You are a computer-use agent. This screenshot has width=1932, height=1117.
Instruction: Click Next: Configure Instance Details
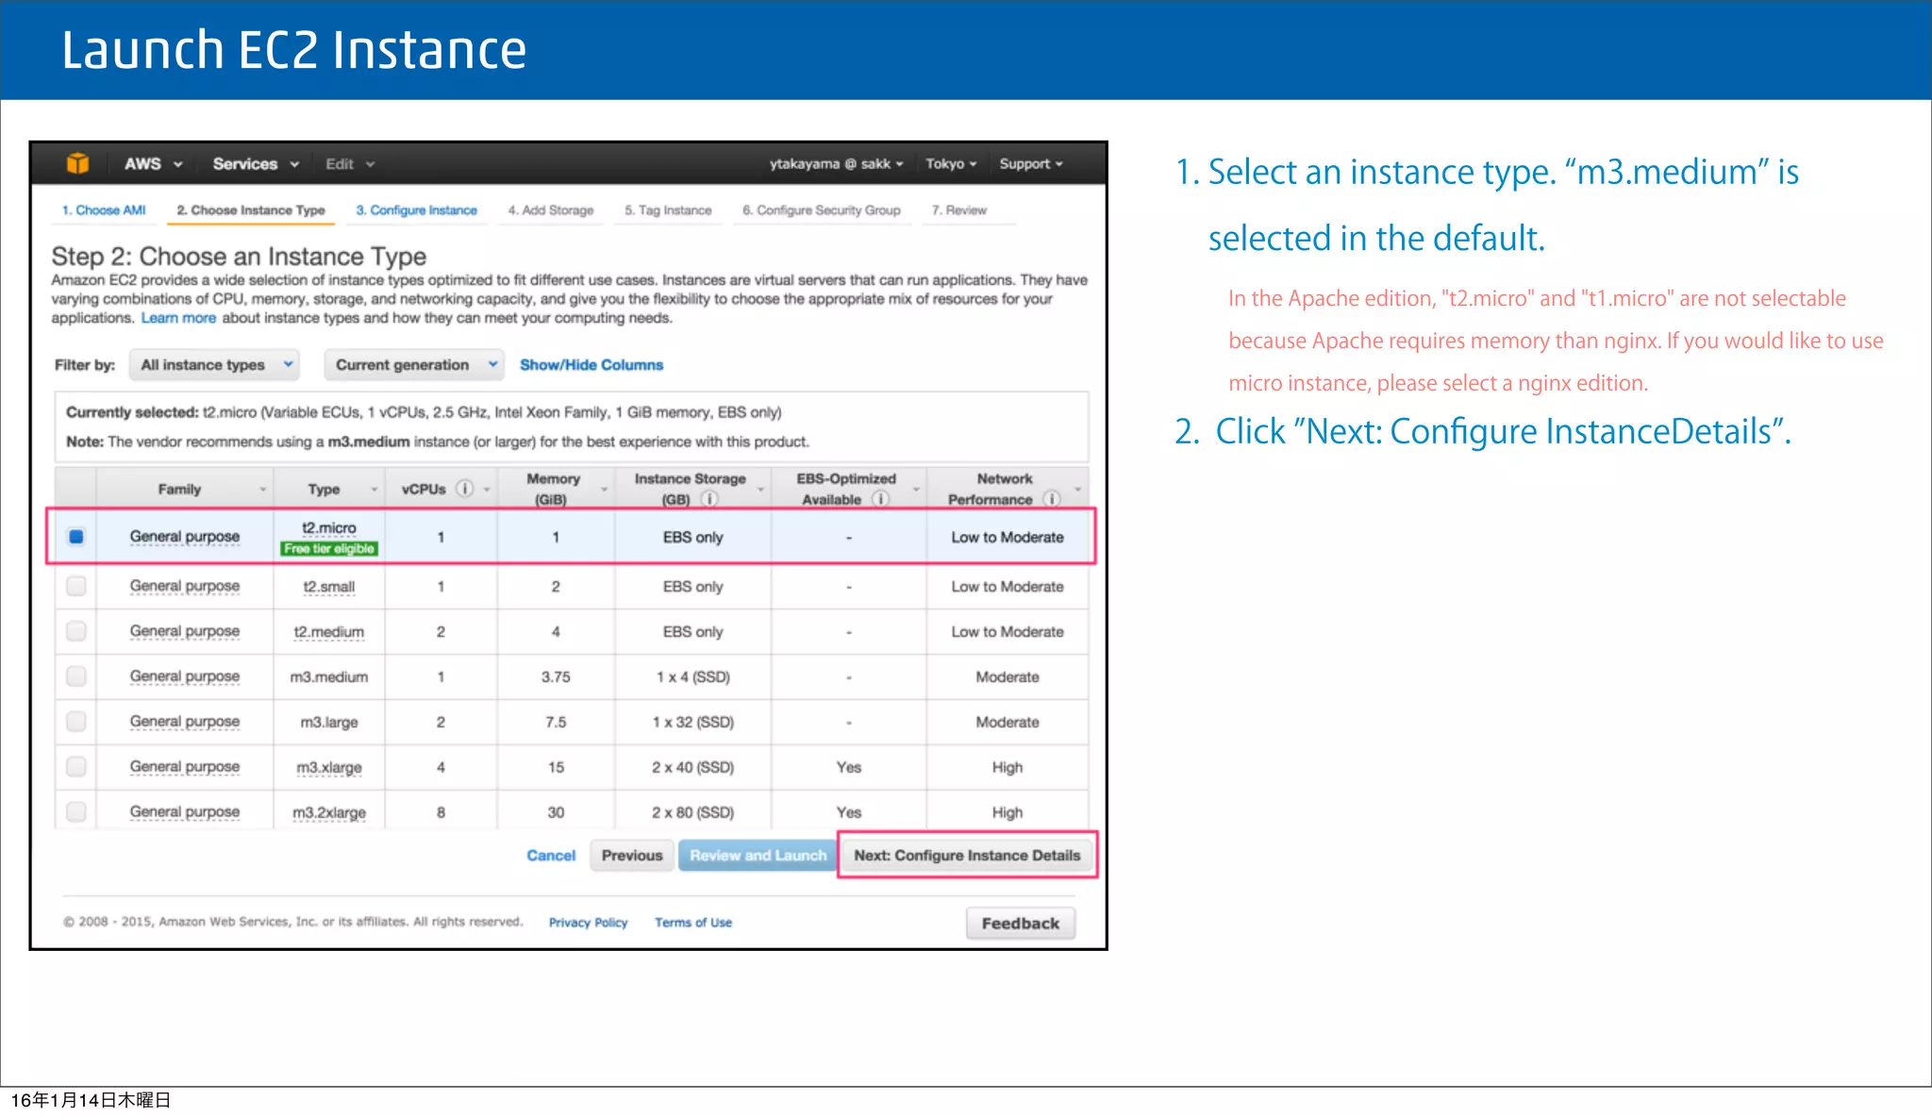tap(967, 856)
